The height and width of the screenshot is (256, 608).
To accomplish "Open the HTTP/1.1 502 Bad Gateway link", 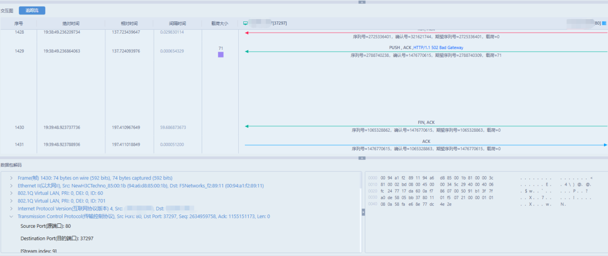I will tap(438, 48).
